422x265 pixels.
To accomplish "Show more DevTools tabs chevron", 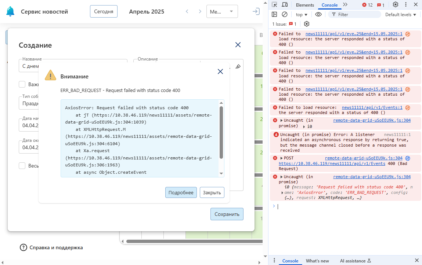I will [x=345, y=4].
